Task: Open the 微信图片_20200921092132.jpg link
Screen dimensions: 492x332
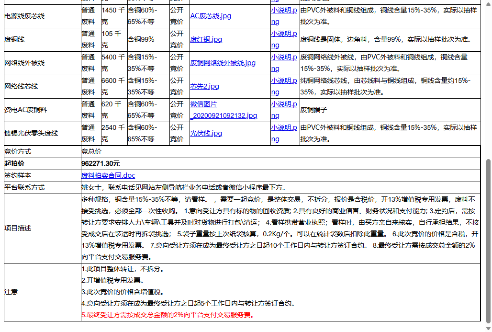Action: [224, 110]
